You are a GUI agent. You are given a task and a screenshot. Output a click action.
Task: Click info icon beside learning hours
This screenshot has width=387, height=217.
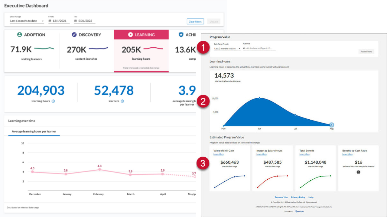pyautogui.click(x=53, y=101)
